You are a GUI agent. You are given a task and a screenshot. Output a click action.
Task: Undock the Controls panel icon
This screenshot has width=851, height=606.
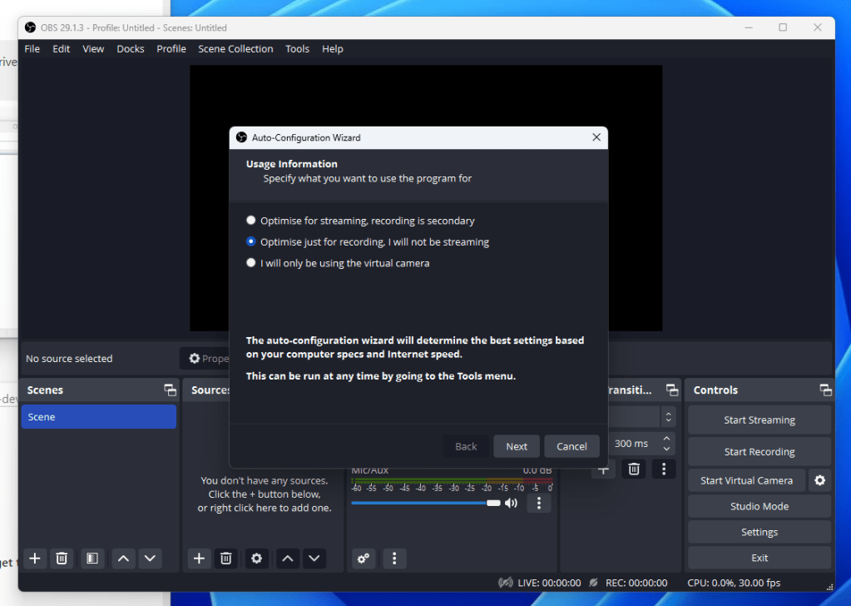click(825, 390)
